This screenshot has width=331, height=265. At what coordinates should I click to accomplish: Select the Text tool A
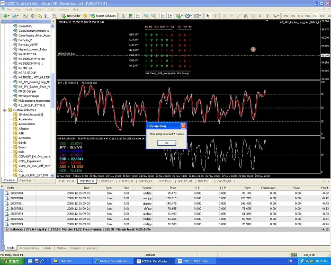[x=260, y=16]
